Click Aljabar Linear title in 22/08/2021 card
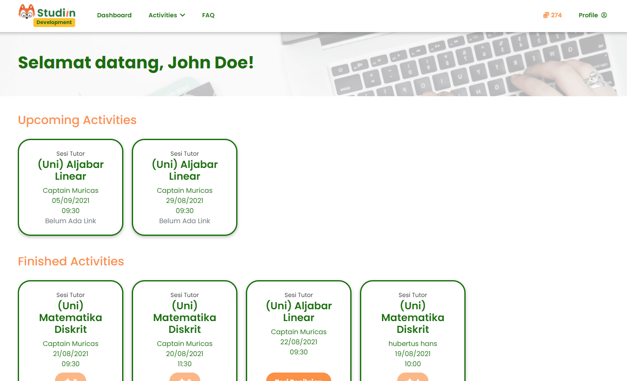This screenshot has width=627, height=381. click(x=299, y=311)
